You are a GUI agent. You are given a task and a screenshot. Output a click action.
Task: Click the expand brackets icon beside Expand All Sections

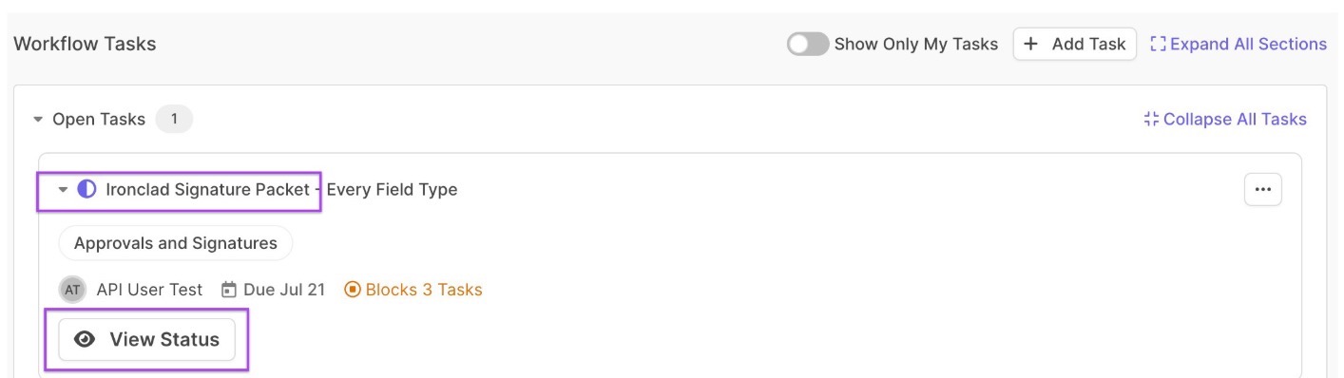tap(1158, 44)
